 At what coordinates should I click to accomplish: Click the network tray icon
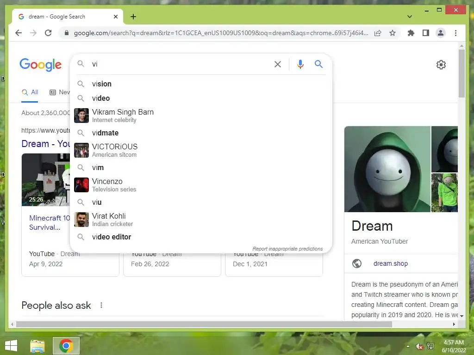(x=430, y=346)
